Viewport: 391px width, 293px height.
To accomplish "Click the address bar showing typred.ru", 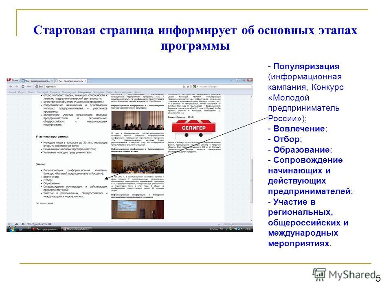I will 114,87.
